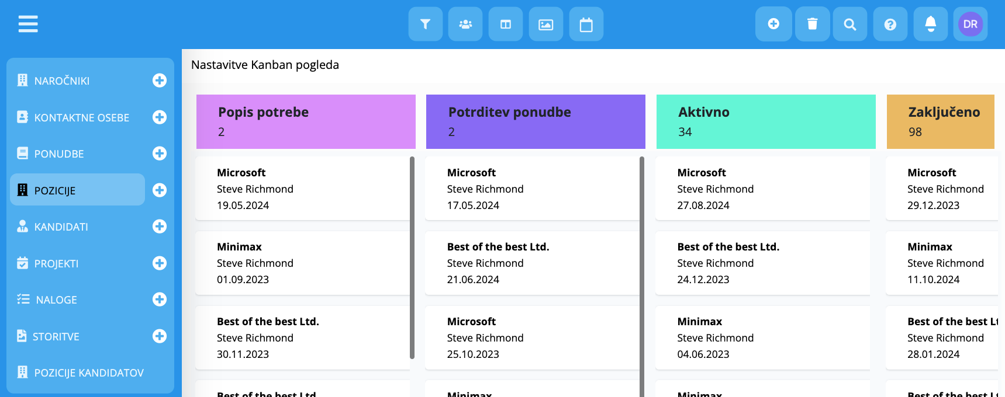Click the filter funnel icon

tap(425, 24)
